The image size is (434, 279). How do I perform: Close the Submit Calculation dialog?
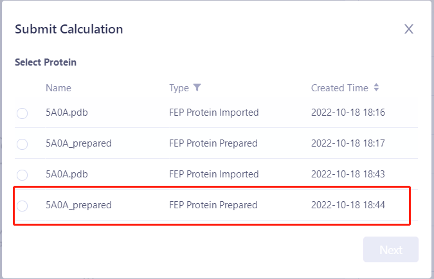(x=409, y=29)
